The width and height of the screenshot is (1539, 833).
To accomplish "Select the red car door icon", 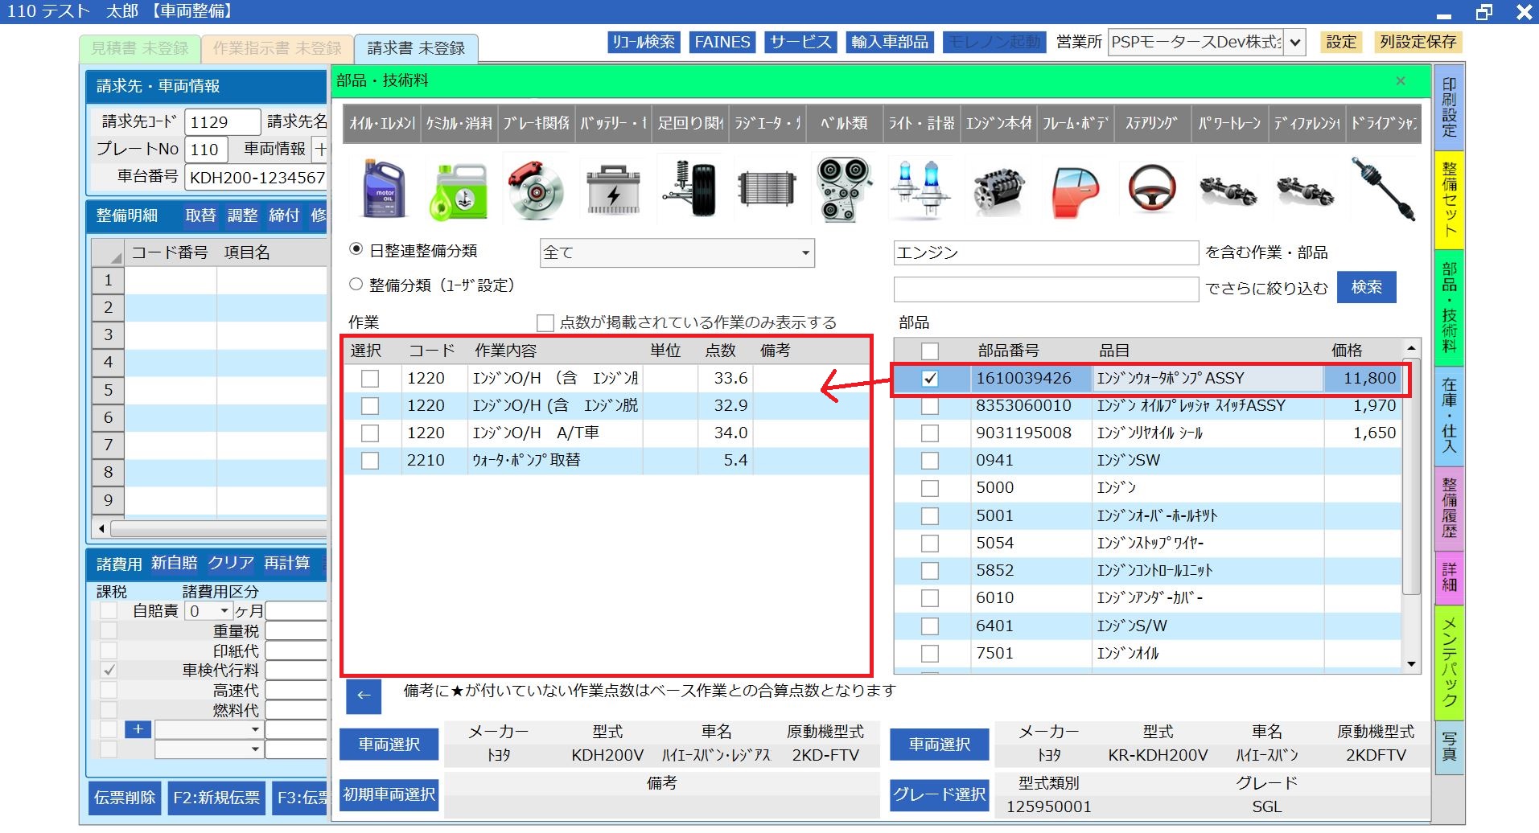I will point(1075,190).
